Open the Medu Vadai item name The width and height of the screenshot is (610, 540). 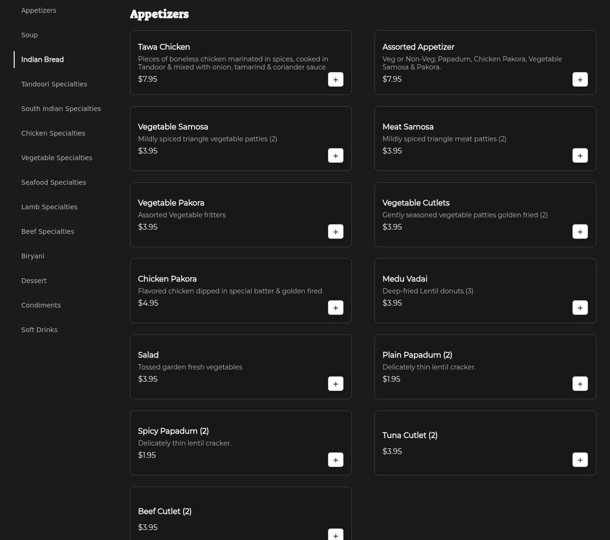tap(405, 279)
